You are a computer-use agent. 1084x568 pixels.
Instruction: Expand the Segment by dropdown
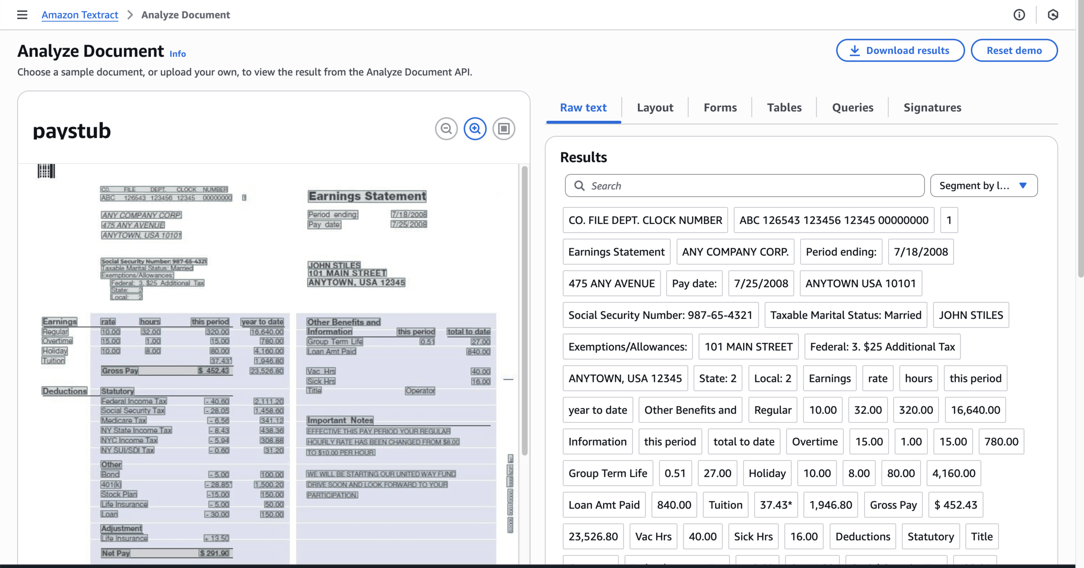(x=983, y=186)
